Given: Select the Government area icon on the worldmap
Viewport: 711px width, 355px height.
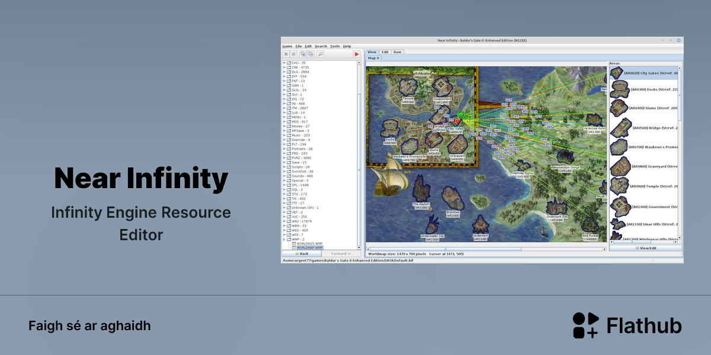Looking at the screenshot, I should click(x=441, y=87).
